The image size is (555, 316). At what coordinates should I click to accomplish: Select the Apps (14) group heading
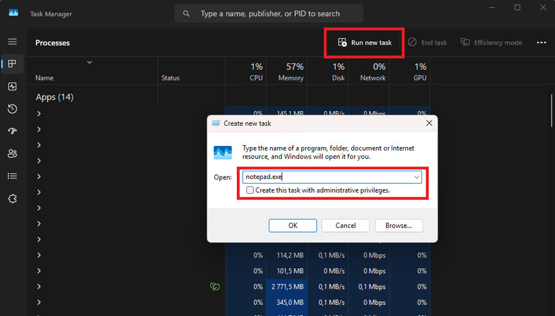coord(54,97)
